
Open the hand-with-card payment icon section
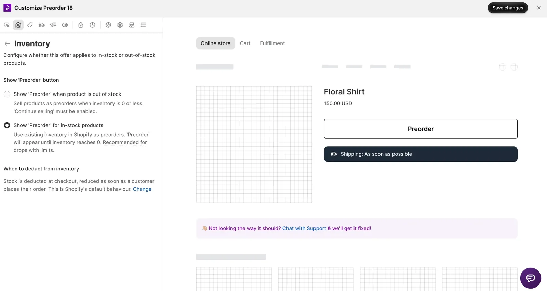[53, 25]
